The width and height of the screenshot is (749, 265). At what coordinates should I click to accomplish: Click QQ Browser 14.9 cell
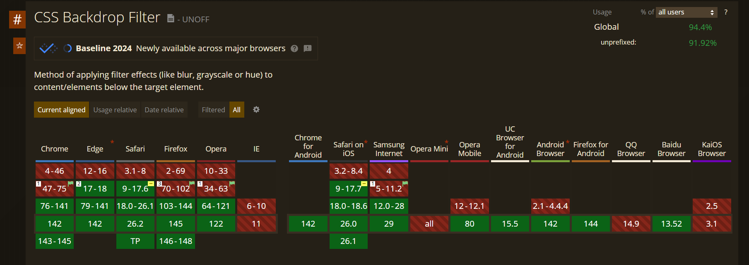click(x=631, y=224)
